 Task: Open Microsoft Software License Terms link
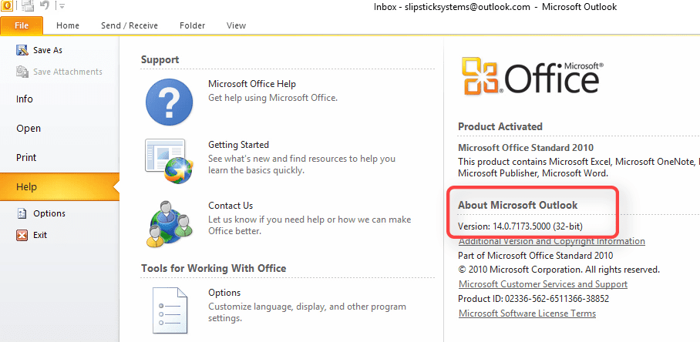[527, 313]
